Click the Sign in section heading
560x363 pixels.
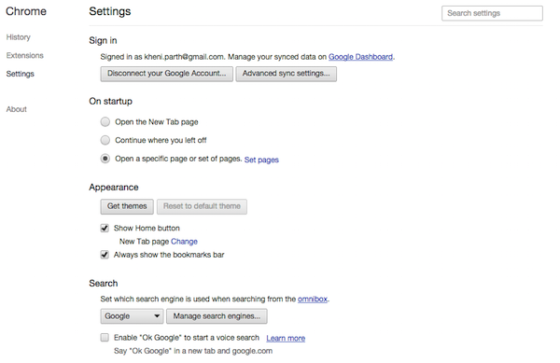pyautogui.click(x=103, y=40)
